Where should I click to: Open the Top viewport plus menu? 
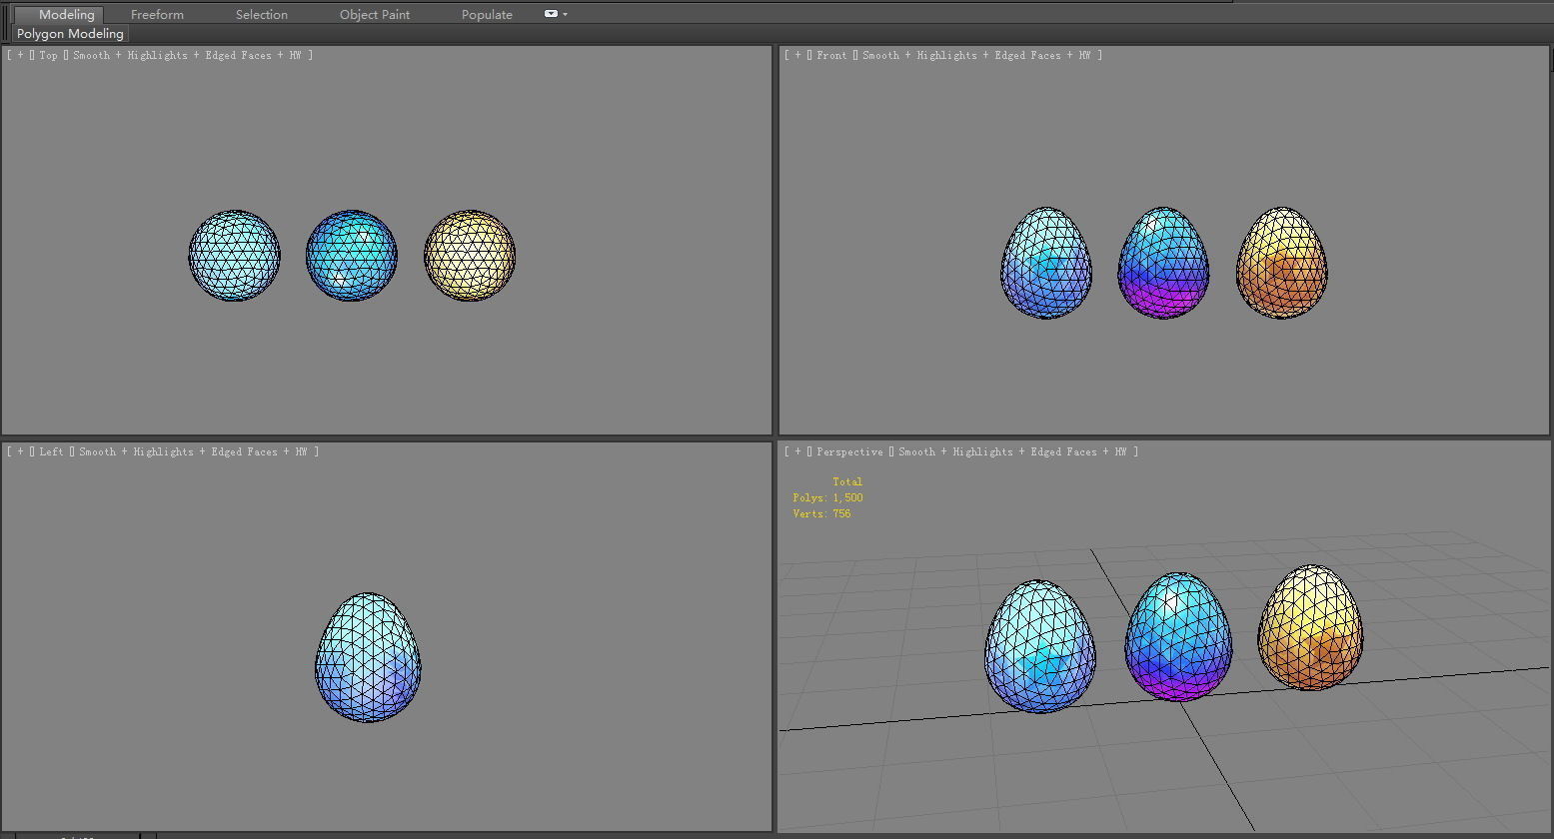click(x=20, y=56)
